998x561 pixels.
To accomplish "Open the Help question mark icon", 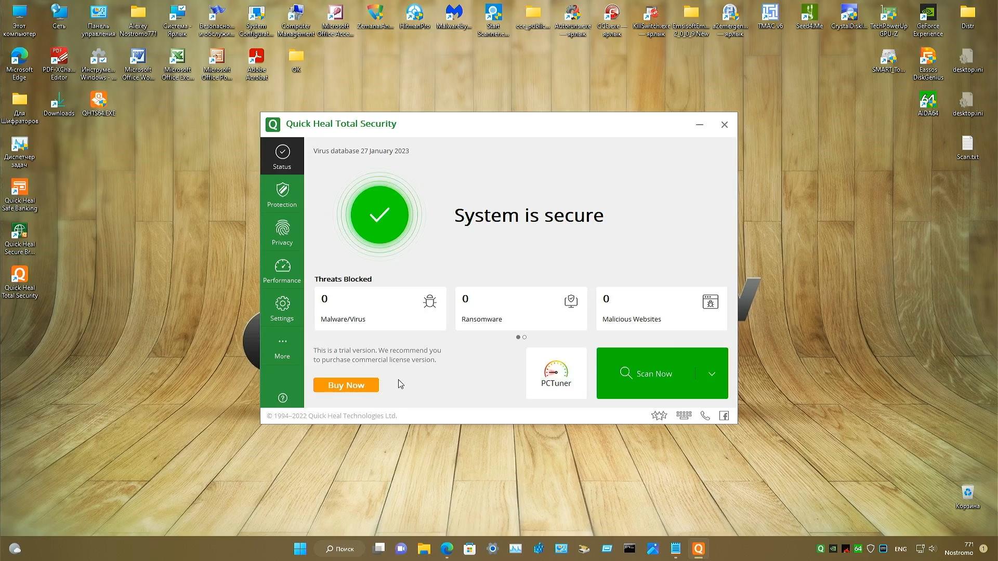I will pos(282,398).
